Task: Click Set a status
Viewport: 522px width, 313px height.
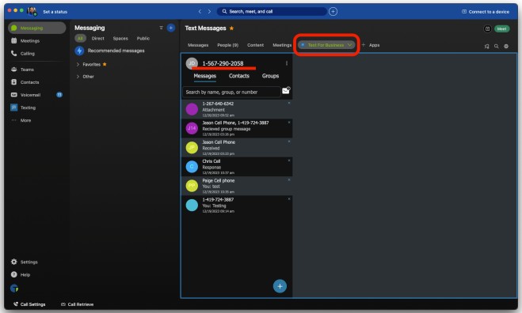Action: [x=55, y=12]
